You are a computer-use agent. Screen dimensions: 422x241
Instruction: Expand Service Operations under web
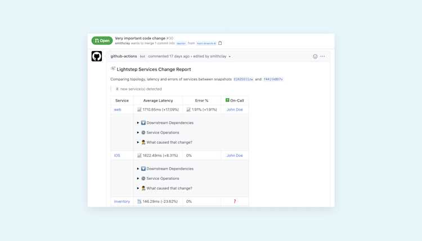click(x=158, y=133)
